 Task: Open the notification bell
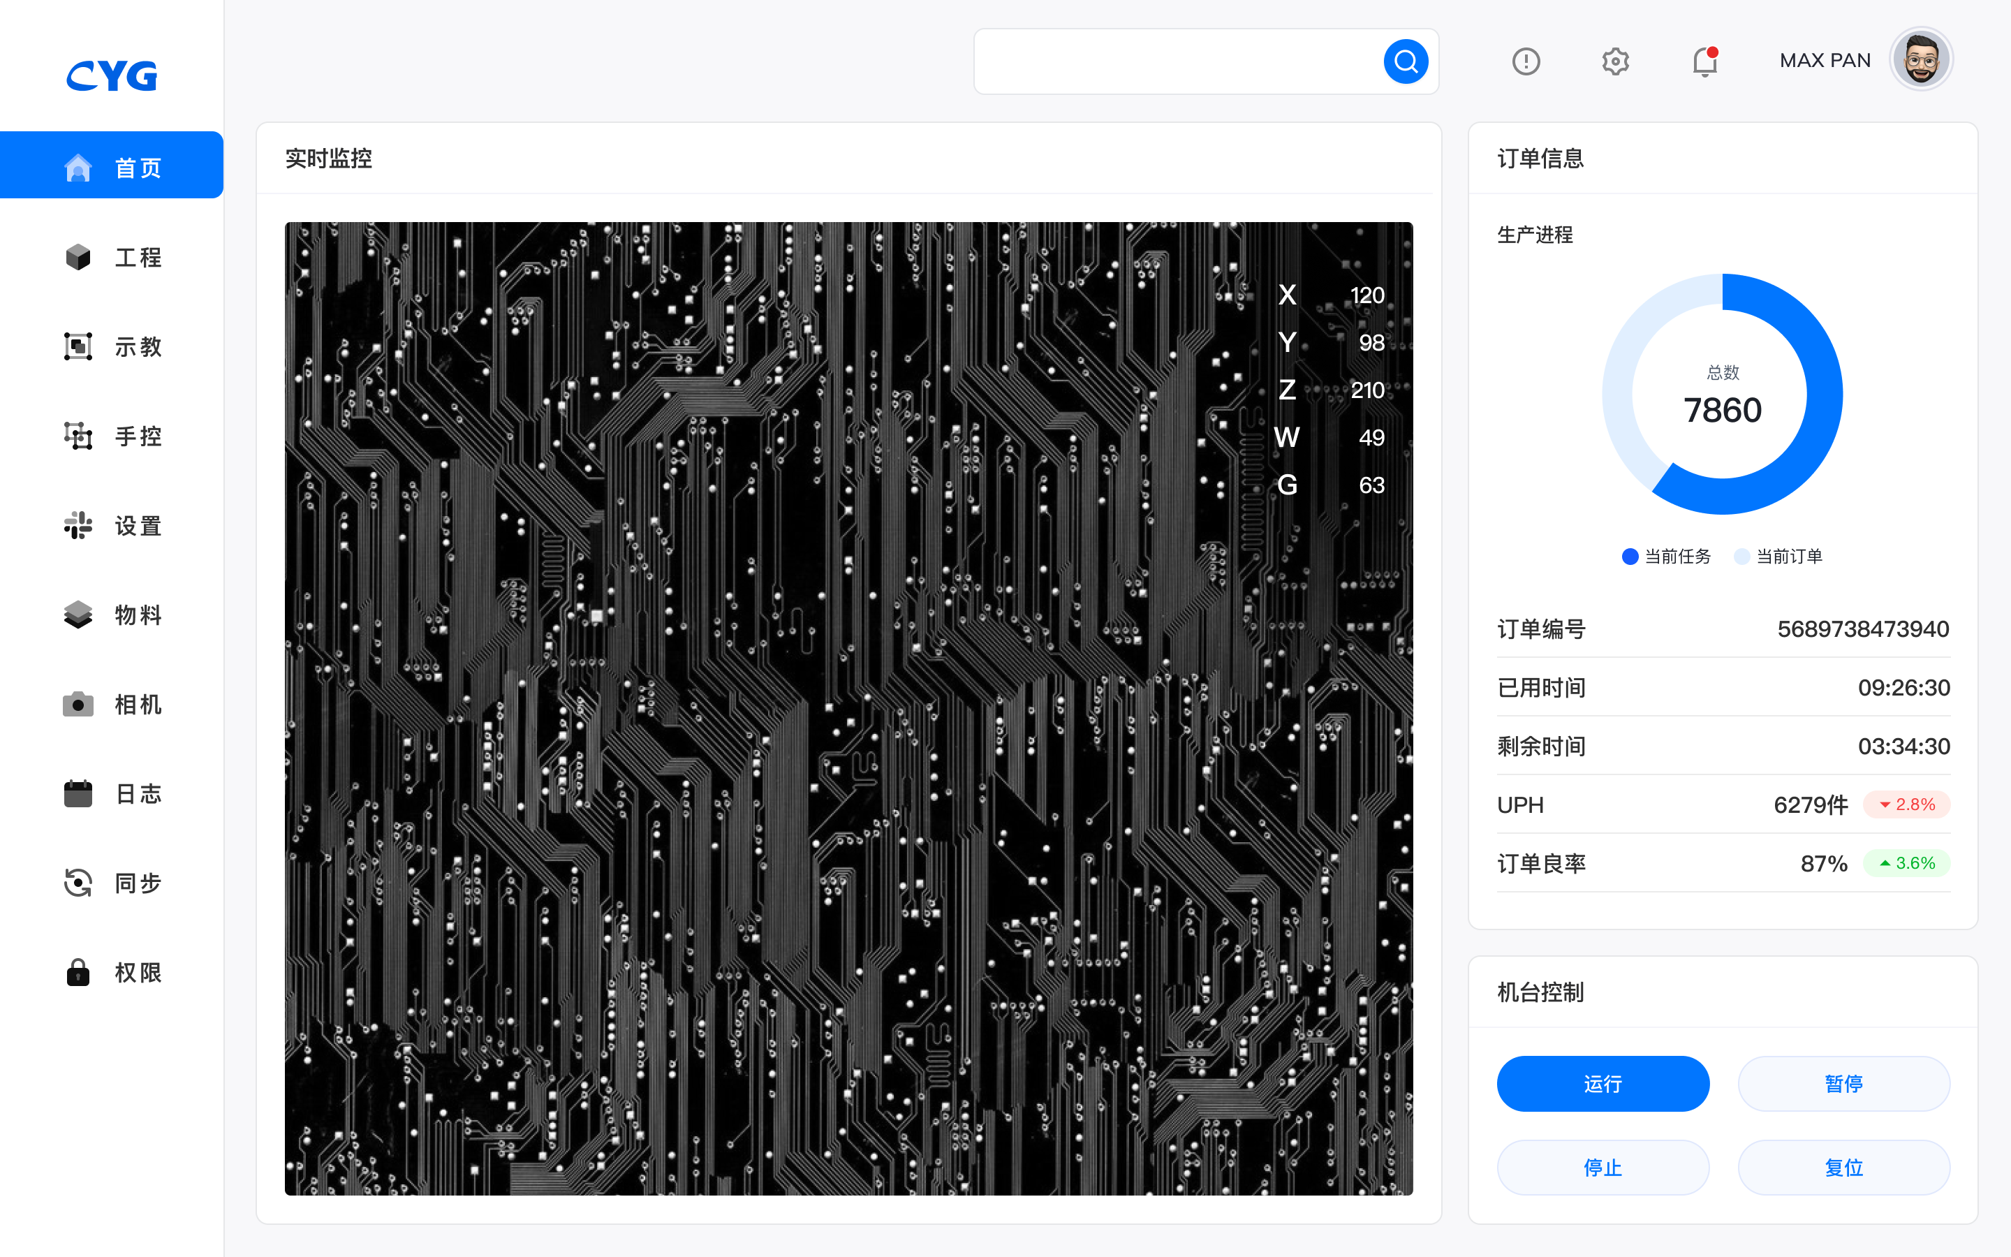point(1705,61)
